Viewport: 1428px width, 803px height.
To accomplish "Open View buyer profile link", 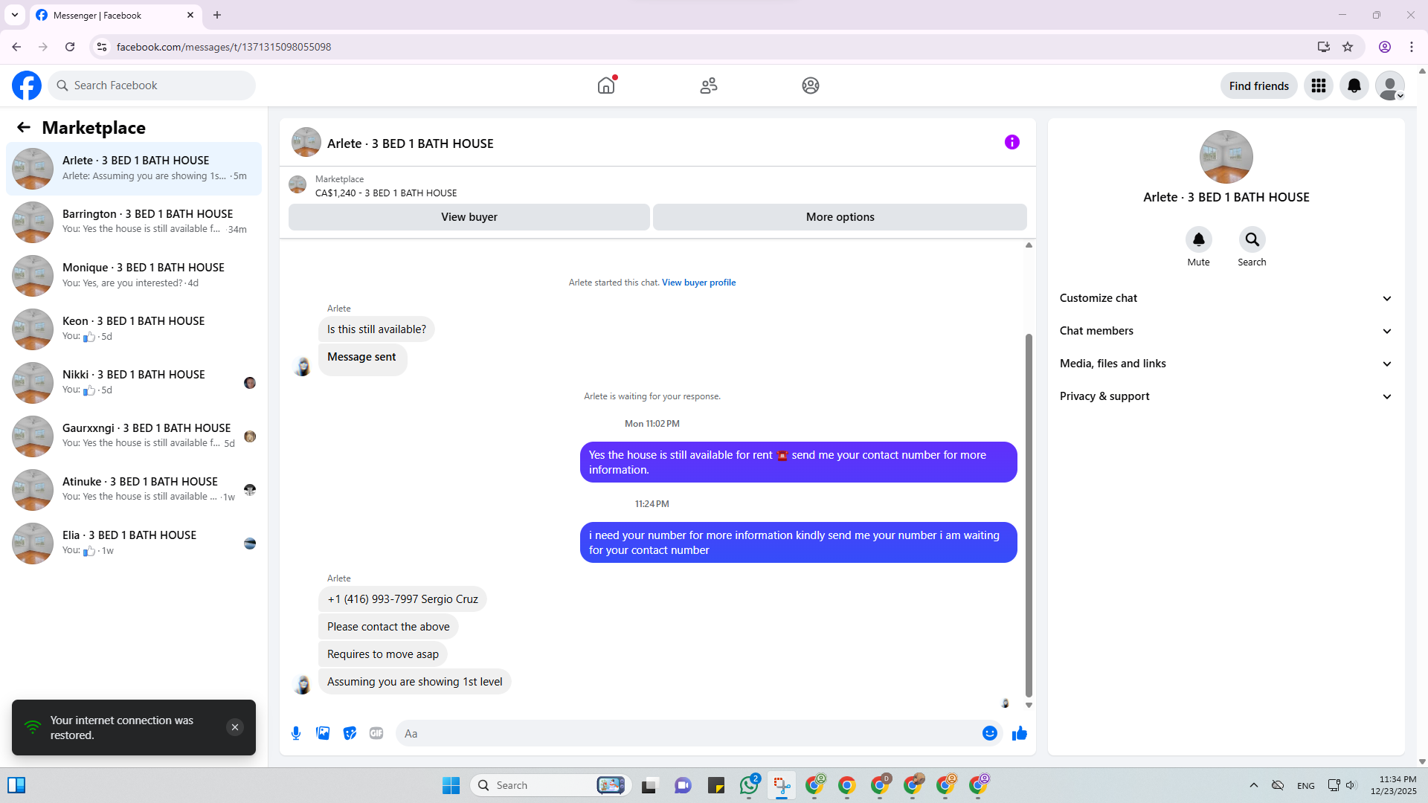I will pyautogui.click(x=698, y=283).
